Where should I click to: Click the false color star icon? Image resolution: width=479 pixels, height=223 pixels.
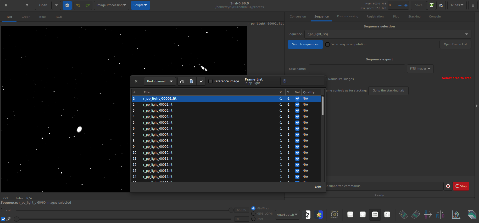click(319, 215)
